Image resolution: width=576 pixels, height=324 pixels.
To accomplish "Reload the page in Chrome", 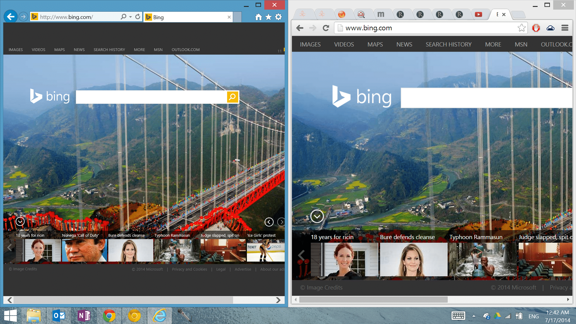I will coord(326,28).
